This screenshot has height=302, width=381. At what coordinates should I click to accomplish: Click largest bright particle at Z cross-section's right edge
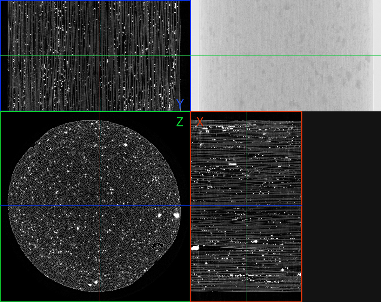pos(176,215)
